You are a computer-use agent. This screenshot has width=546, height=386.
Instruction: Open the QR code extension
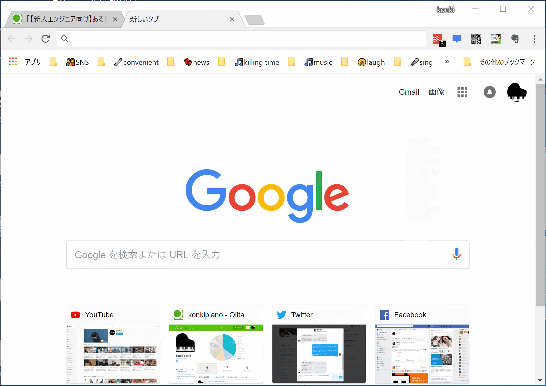click(476, 39)
